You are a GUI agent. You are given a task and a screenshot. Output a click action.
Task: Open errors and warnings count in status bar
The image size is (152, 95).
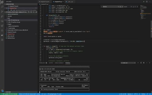tap(44, 94)
